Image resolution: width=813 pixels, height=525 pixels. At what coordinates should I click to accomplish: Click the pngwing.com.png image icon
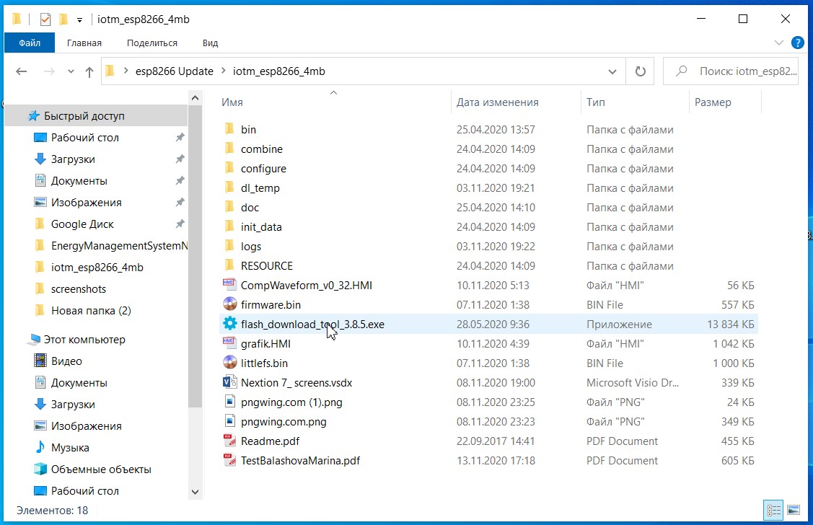click(x=229, y=422)
